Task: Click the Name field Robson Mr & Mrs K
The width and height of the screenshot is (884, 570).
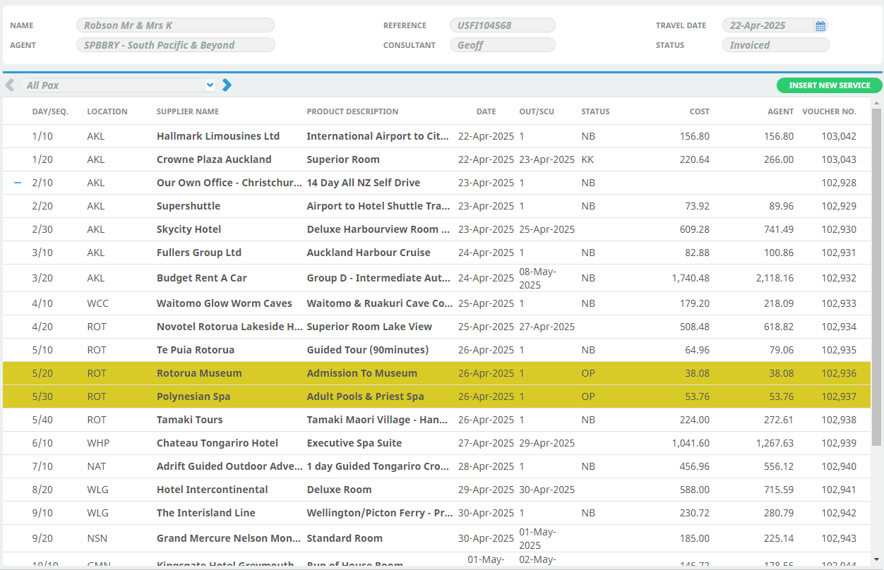Action: (x=175, y=25)
